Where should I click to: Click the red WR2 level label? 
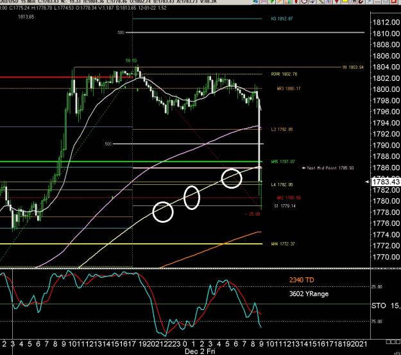tap(289, 198)
